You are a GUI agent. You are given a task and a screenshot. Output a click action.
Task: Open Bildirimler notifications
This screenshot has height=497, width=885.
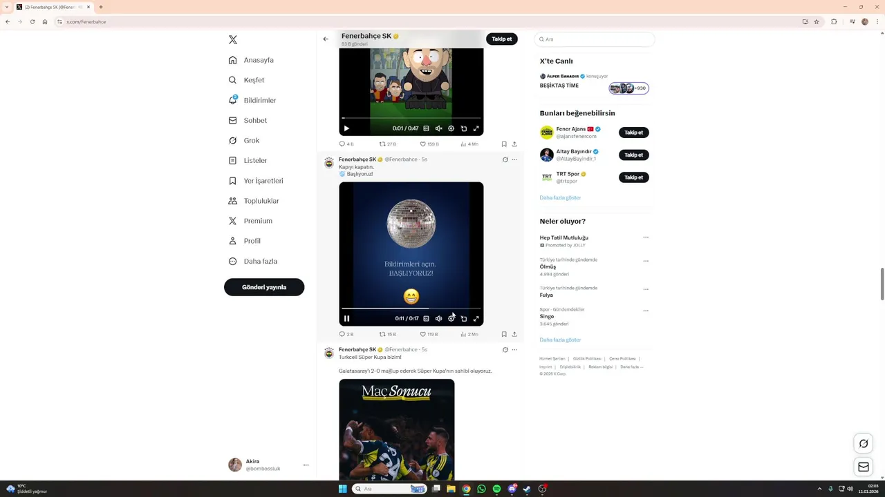click(252, 100)
